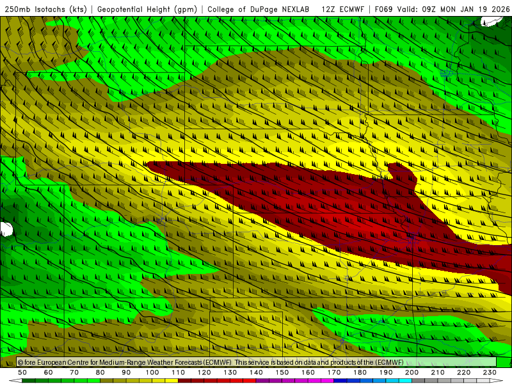The image size is (512, 384).
Task: Click the 150 label on the color scale
Action: pos(282,372)
